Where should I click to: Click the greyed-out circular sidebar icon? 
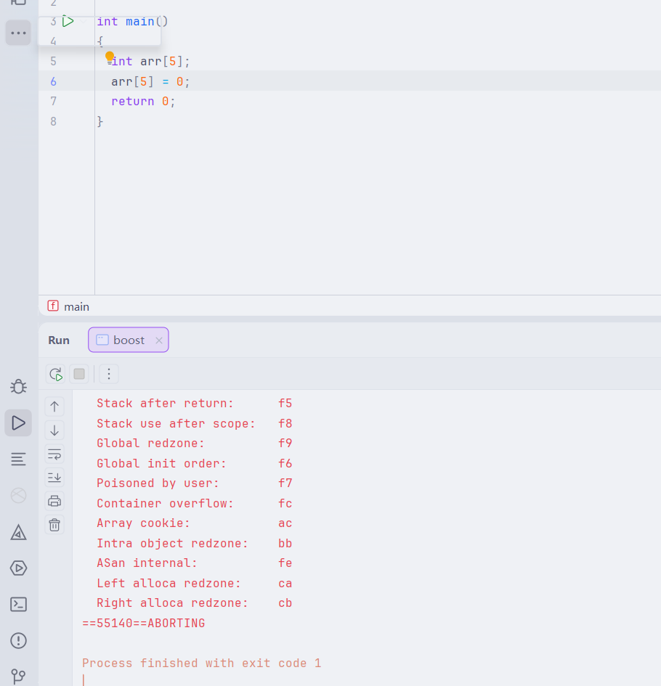pos(18,496)
